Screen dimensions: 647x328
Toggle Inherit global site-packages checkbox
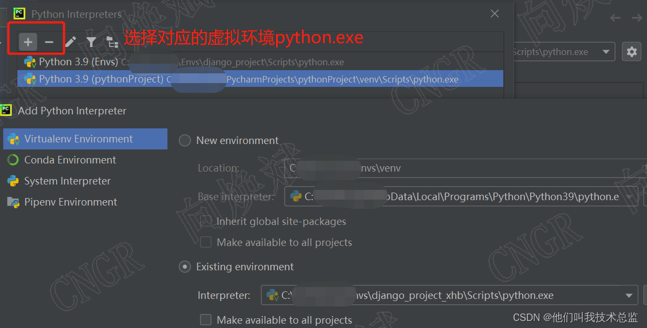(206, 221)
